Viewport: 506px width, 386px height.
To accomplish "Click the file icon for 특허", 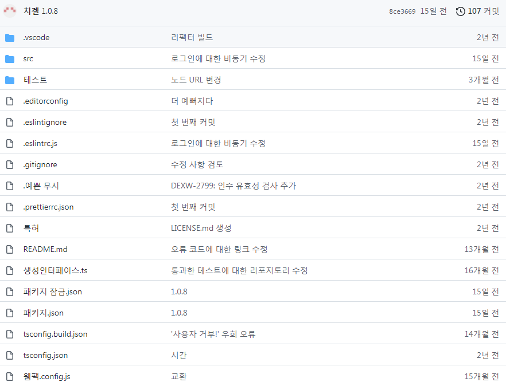I will pos(10,229).
